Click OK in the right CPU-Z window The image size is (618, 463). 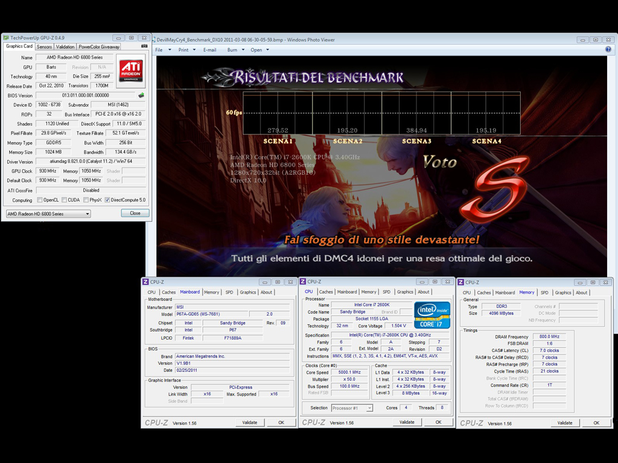pos(596,423)
